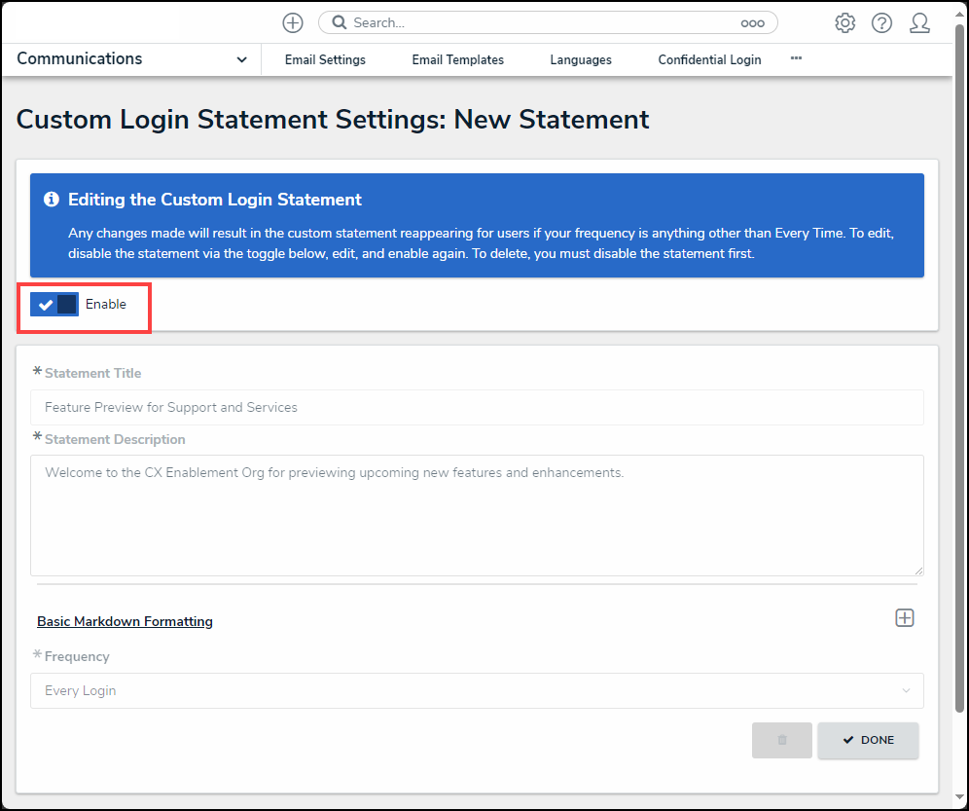Viewport: 969px width, 811px height.
Task: Click into the Statement Title field
Action: 477,408
